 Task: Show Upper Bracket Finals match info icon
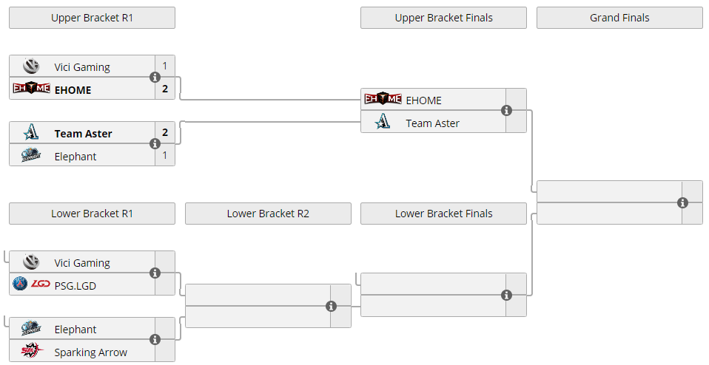click(506, 111)
